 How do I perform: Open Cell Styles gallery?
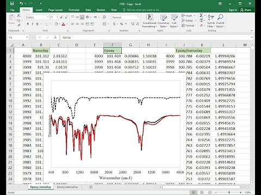pyautogui.click(x=174, y=21)
